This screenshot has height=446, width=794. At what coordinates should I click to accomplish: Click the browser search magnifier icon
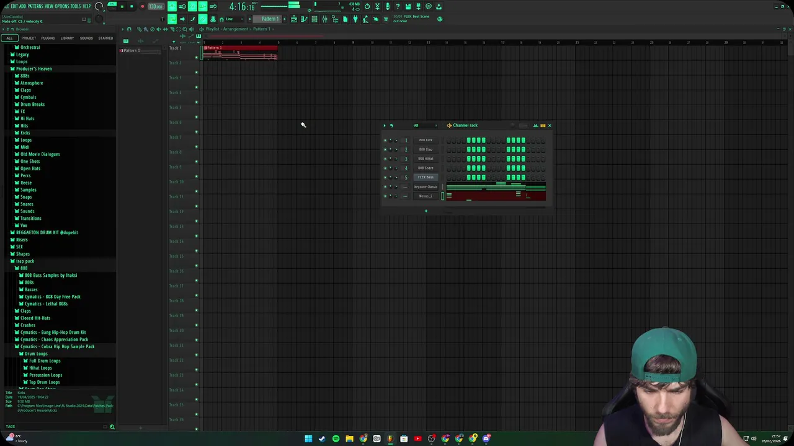pyautogui.click(x=112, y=427)
